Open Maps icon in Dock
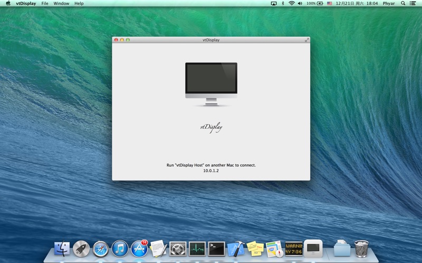The height and width of the screenshot is (263, 422). click(x=274, y=248)
